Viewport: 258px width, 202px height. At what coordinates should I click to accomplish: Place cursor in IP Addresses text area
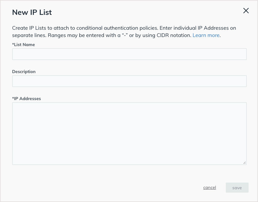coord(129,133)
